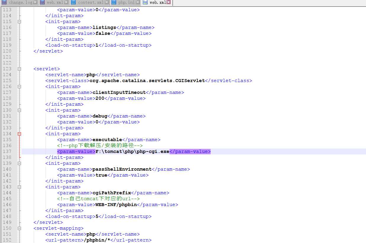This screenshot has height=243, width=366.
Task: Click load-on-startup value 1 on line 119
Action: point(97,45)
